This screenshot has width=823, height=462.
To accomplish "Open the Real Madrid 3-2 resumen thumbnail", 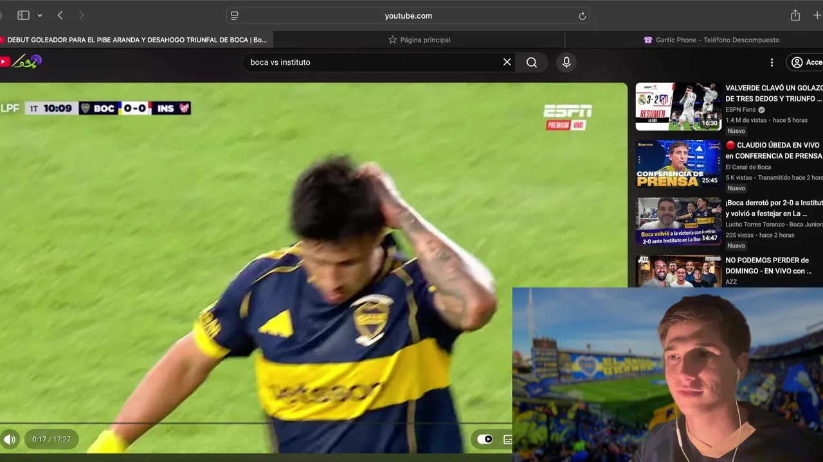I will coord(678,107).
